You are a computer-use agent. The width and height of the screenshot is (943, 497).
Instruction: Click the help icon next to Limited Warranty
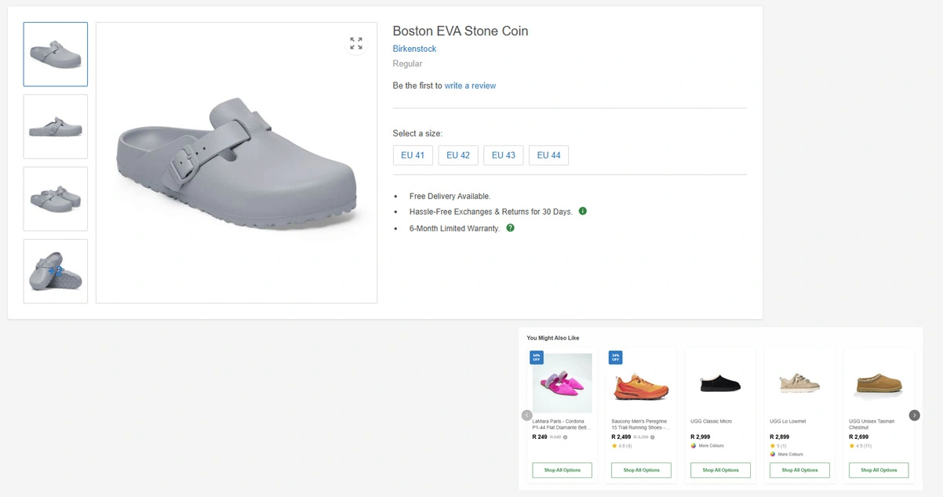click(x=510, y=228)
